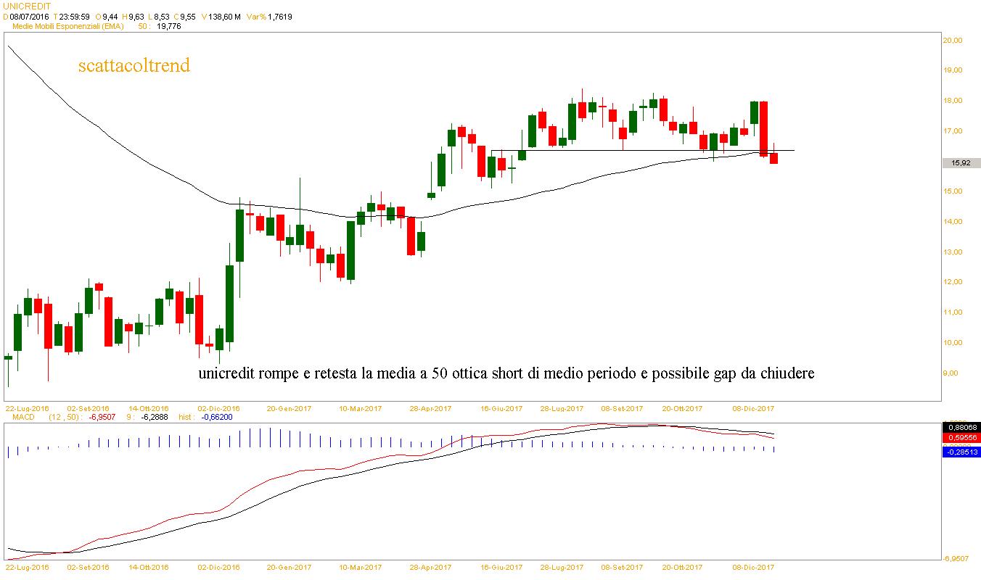
Task: Click 08-Dic-2017 on the price chart date axis
Action: click(753, 408)
